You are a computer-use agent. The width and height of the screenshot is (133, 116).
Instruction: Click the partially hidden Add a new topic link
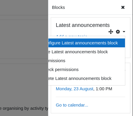[x=72, y=36]
